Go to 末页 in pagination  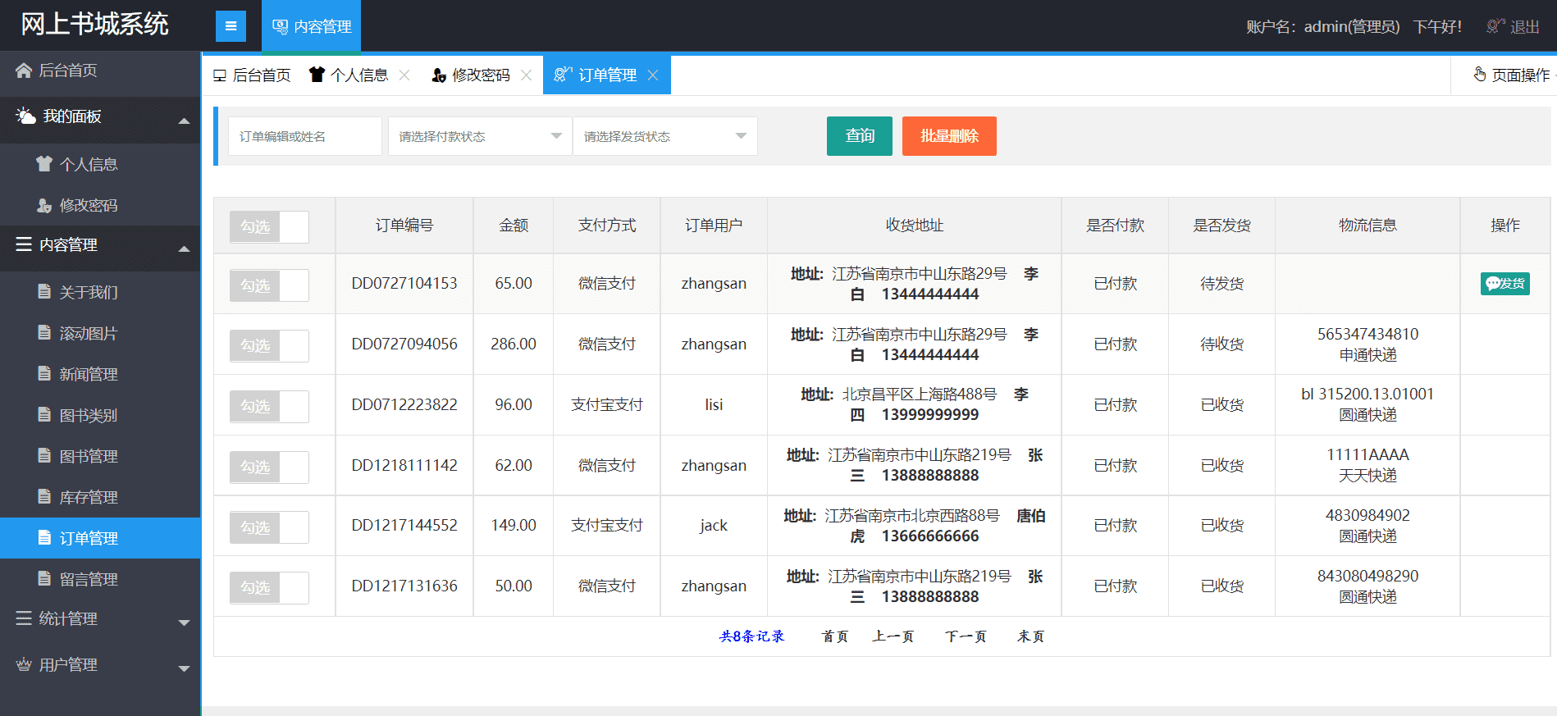[x=1031, y=636]
